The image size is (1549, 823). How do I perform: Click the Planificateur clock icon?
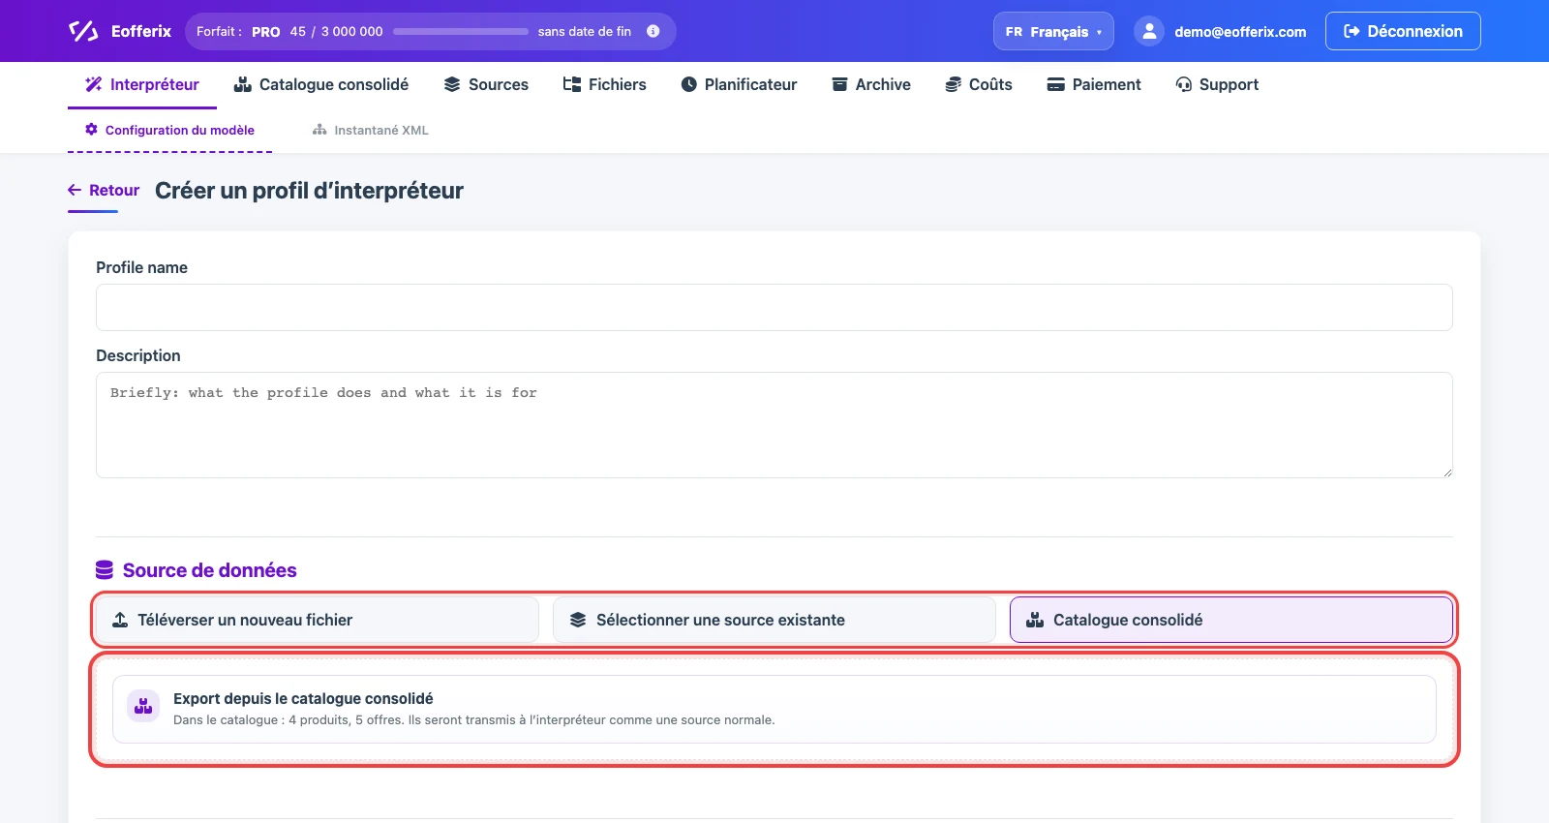coord(689,84)
